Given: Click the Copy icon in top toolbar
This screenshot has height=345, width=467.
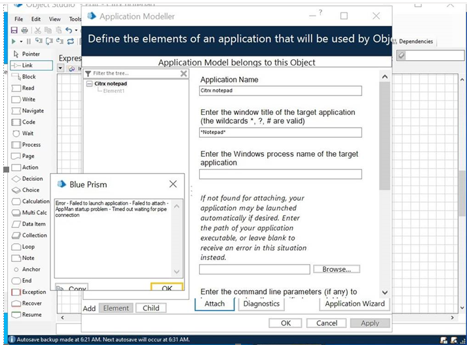Looking at the screenshot, I should pyautogui.click(x=48, y=30).
